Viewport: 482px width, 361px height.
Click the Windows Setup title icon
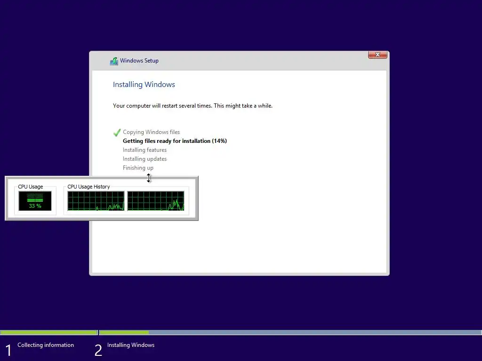point(114,61)
